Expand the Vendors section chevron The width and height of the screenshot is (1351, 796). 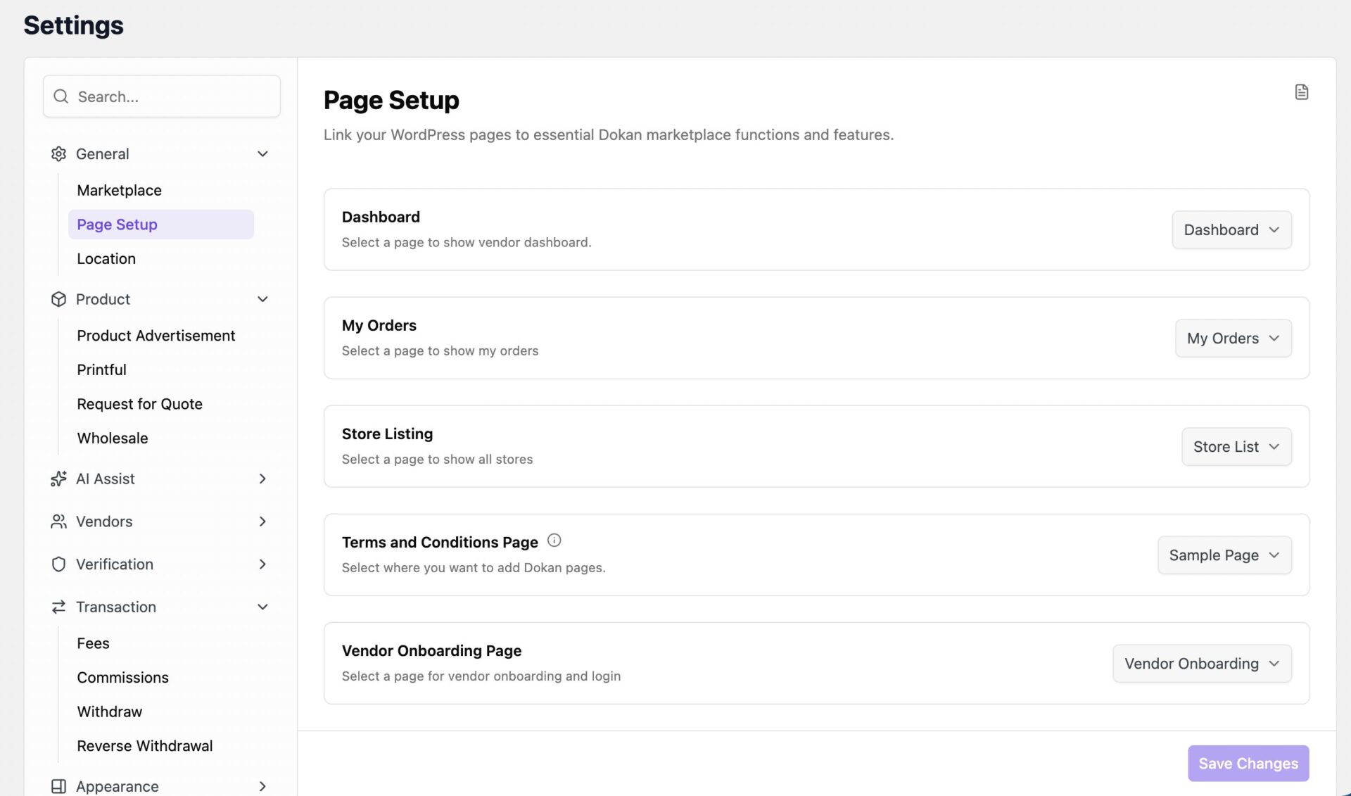tap(262, 522)
